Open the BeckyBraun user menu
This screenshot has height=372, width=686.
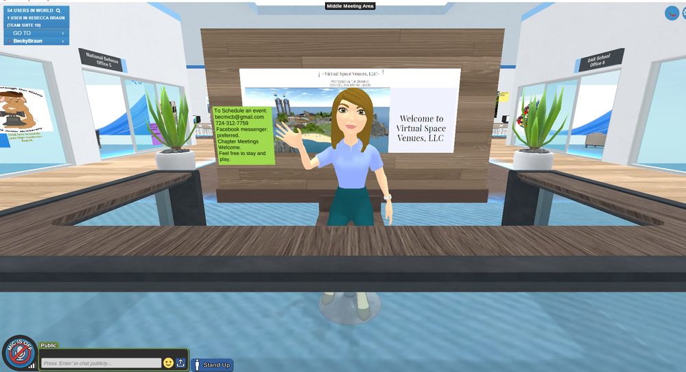pos(36,41)
